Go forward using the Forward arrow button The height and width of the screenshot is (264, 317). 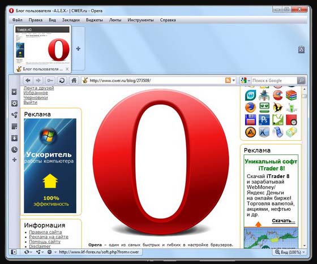tap(38, 80)
